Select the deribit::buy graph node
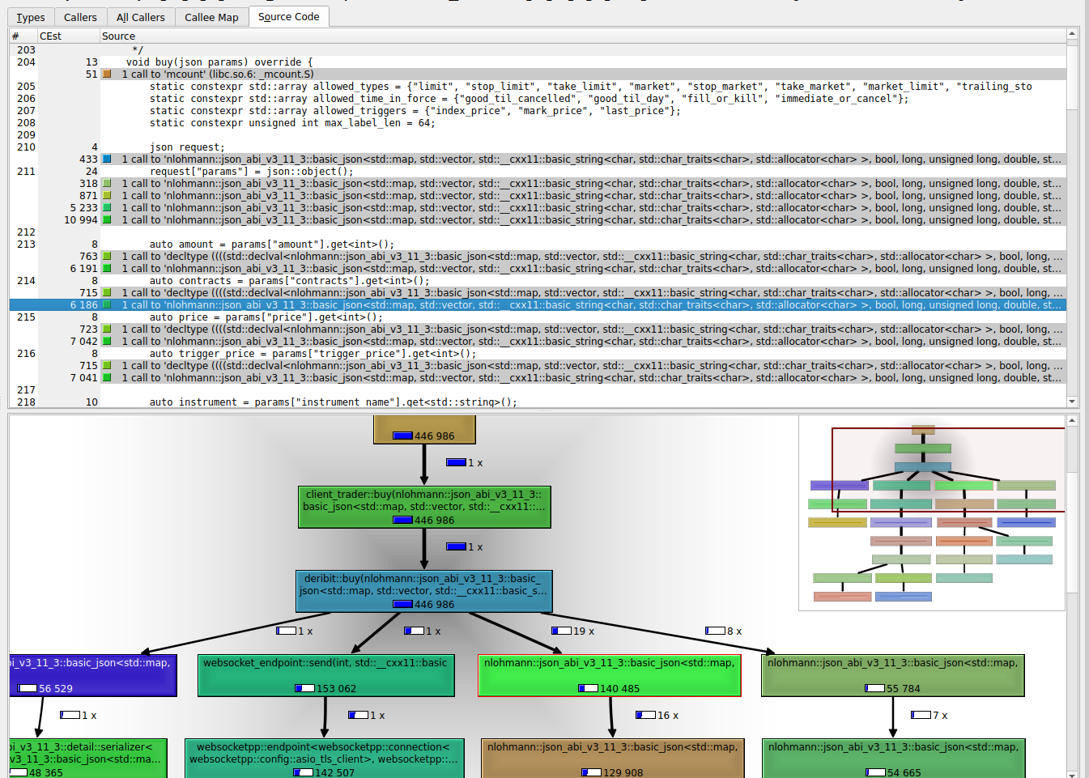1089x778 pixels. pos(424,591)
